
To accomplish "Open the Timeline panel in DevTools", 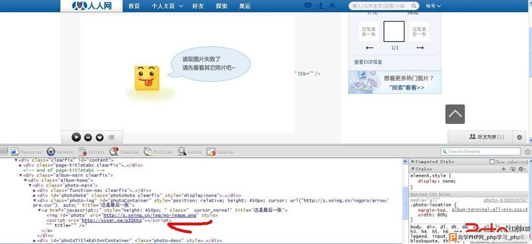I will 124,152.
